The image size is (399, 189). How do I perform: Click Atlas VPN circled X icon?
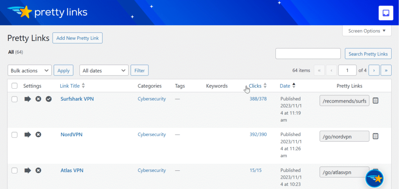(x=38, y=170)
